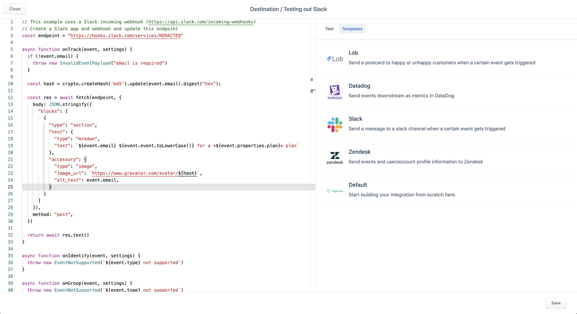The height and width of the screenshot is (314, 577).
Task: Select the Zendesk template title
Action: (x=360, y=152)
